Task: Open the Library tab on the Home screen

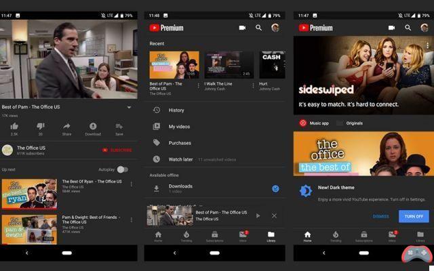Action: (420, 236)
